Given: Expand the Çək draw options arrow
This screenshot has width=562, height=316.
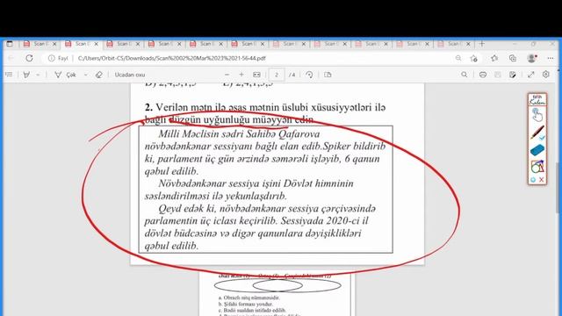Looking at the screenshot, I should pos(86,75).
